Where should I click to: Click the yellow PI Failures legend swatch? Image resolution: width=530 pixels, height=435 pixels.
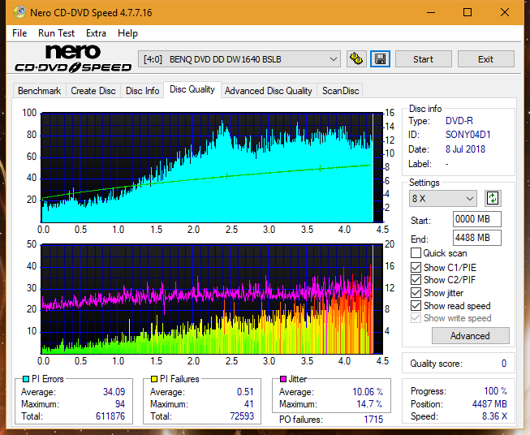click(154, 379)
